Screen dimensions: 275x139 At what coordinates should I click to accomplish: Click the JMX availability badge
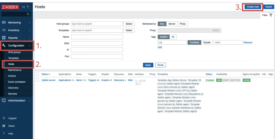(232, 80)
